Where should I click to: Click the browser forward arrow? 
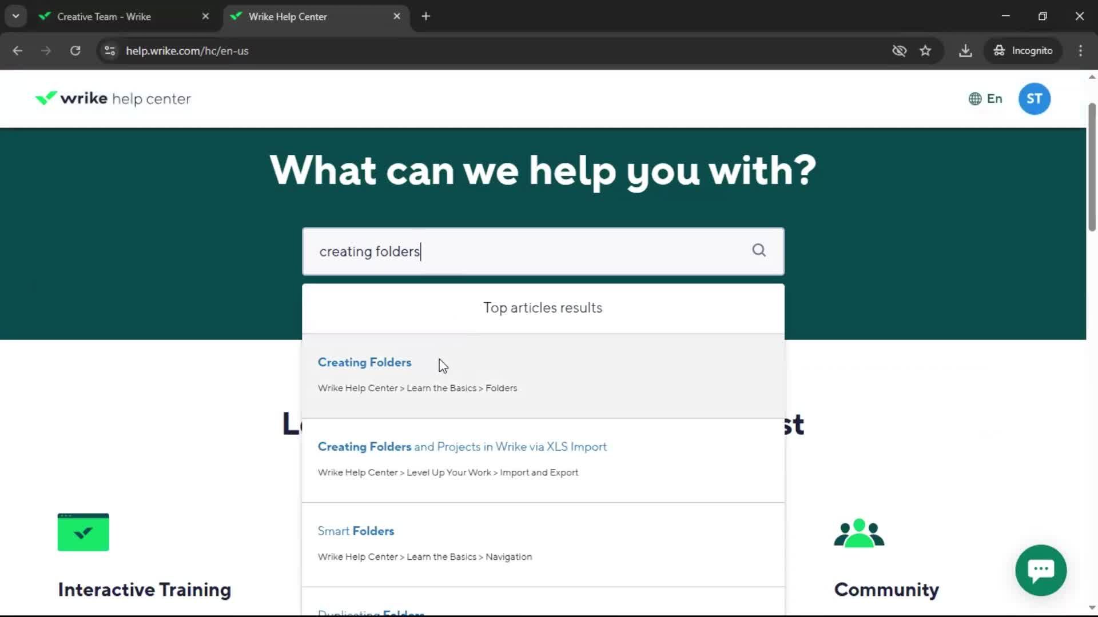pyautogui.click(x=46, y=51)
